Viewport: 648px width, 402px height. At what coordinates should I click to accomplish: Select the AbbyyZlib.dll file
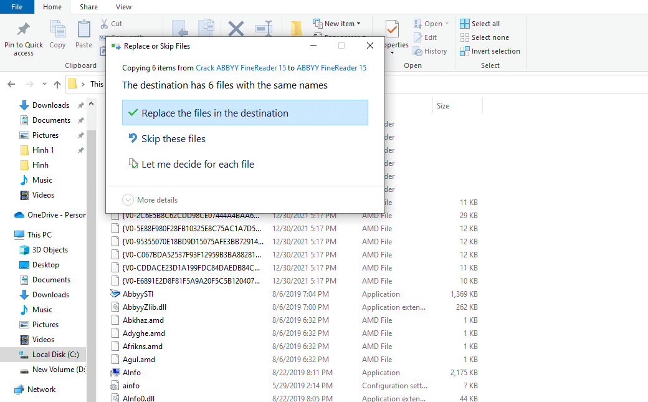click(x=144, y=307)
